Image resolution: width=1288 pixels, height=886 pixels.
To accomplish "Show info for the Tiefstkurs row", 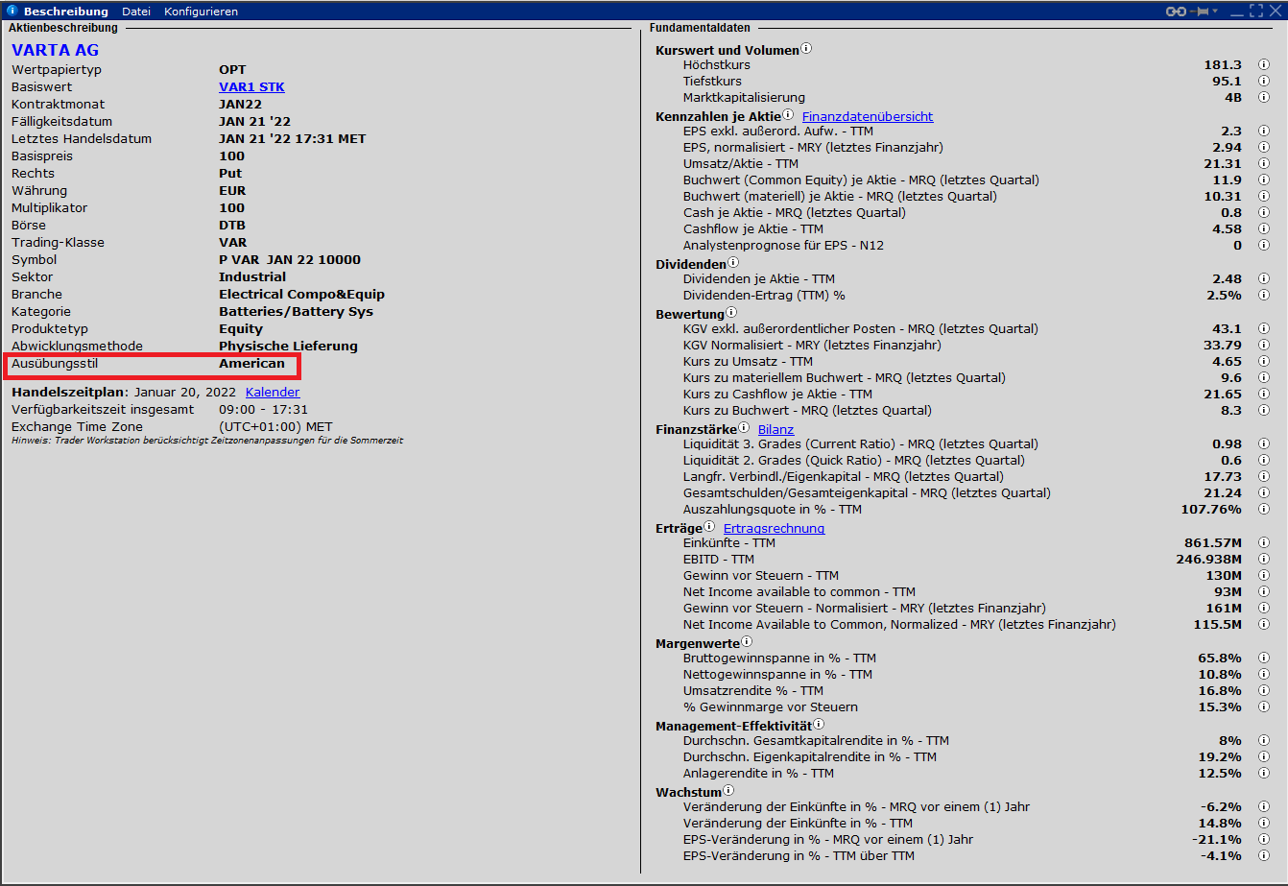I will (x=1264, y=82).
